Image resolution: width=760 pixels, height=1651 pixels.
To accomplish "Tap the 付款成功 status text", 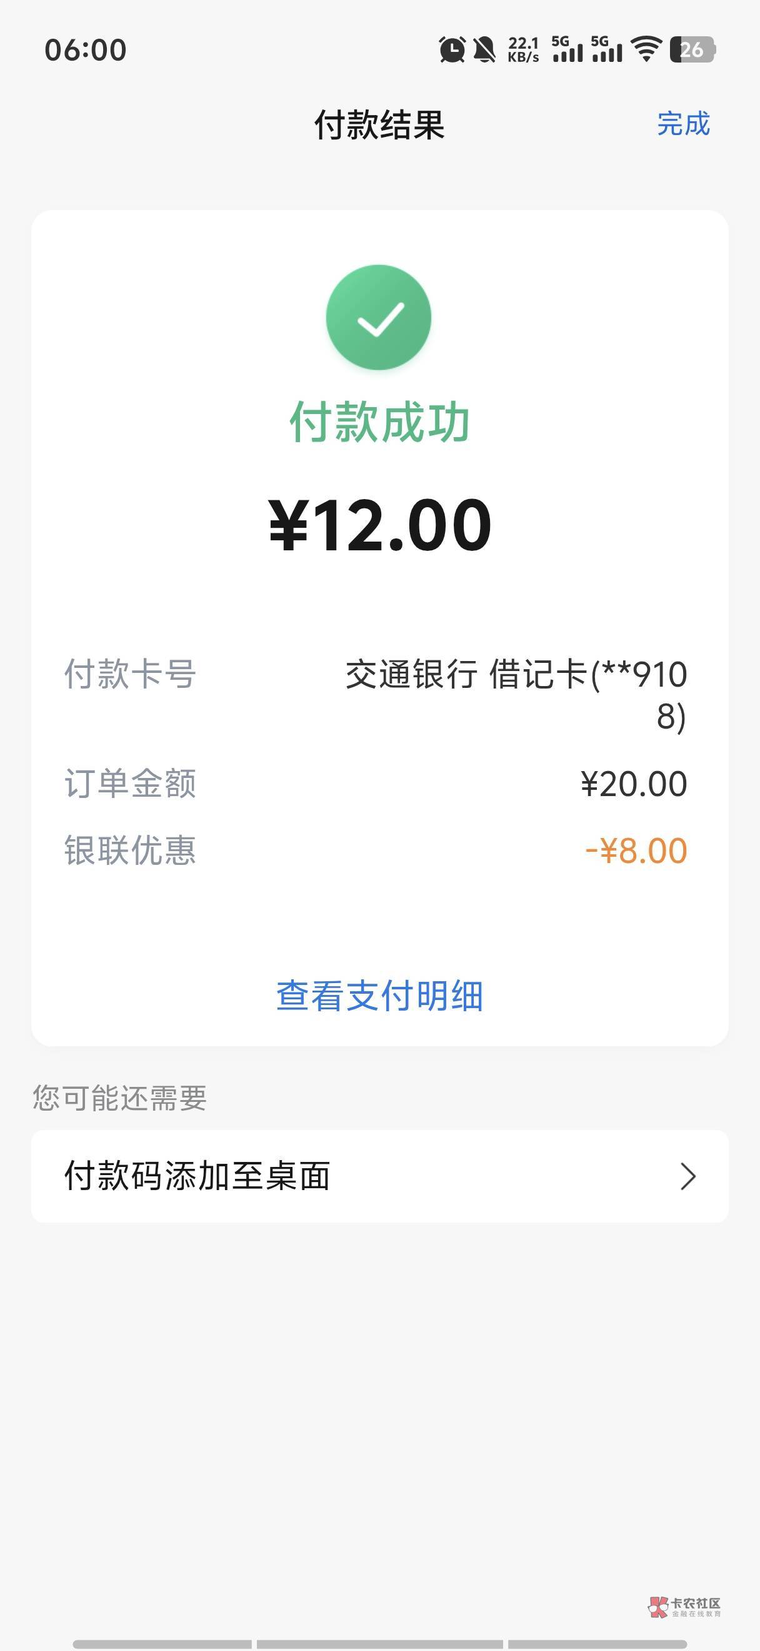I will pyautogui.click(x=379, y=422).
